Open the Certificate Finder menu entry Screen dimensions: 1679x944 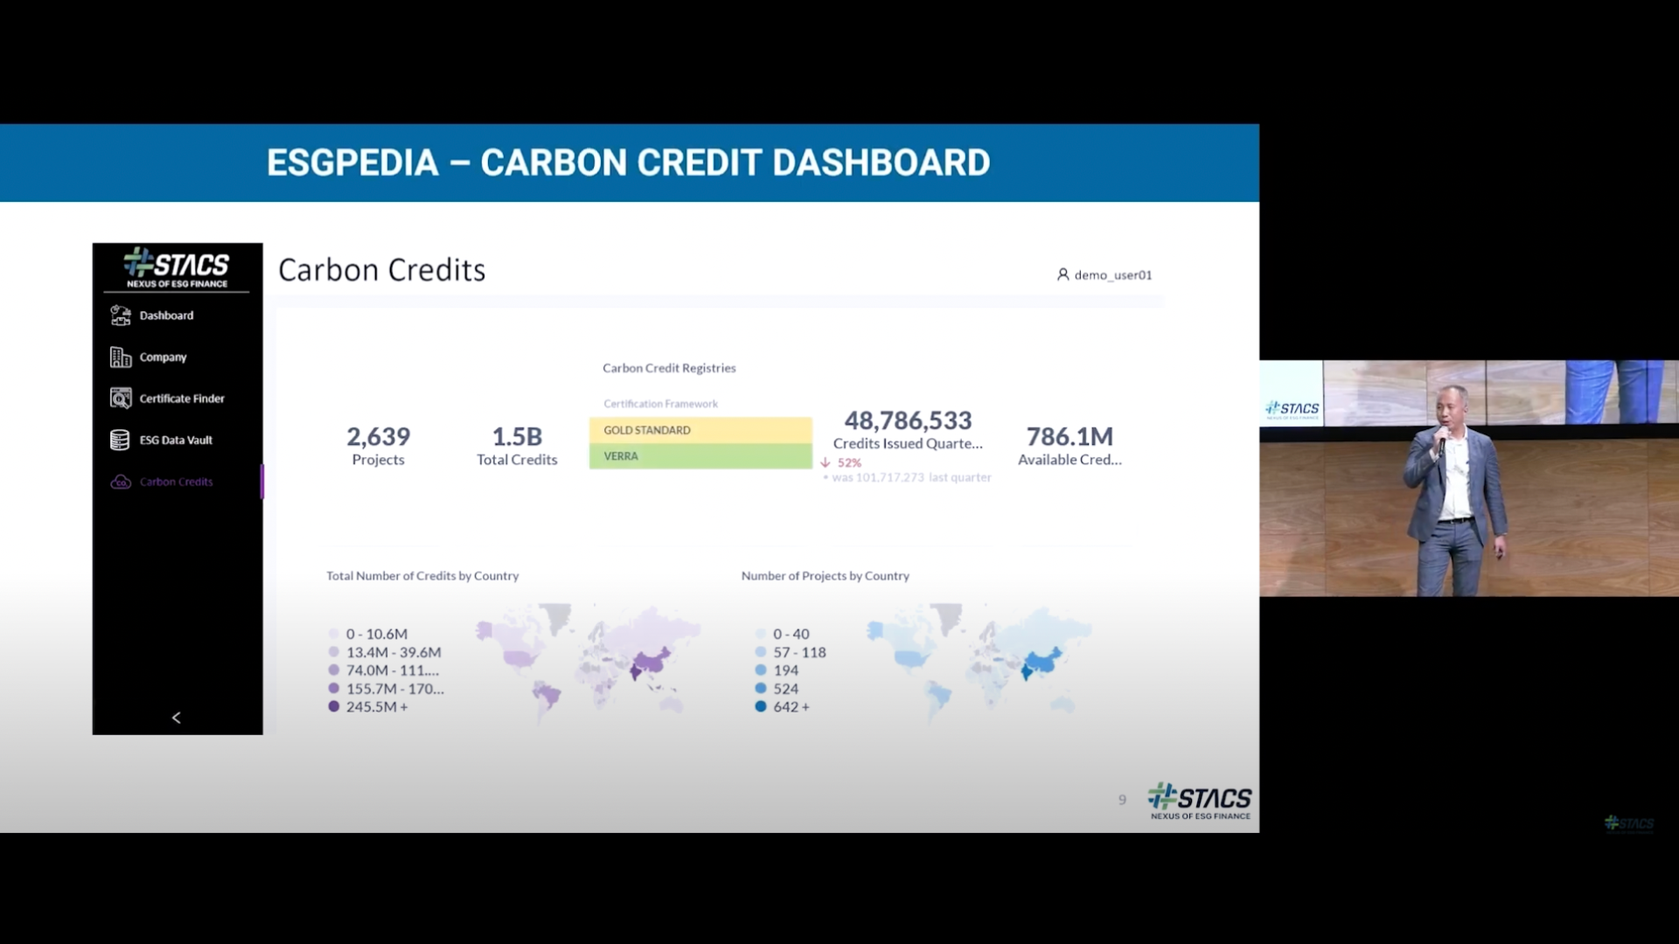[x=182, y=399]
